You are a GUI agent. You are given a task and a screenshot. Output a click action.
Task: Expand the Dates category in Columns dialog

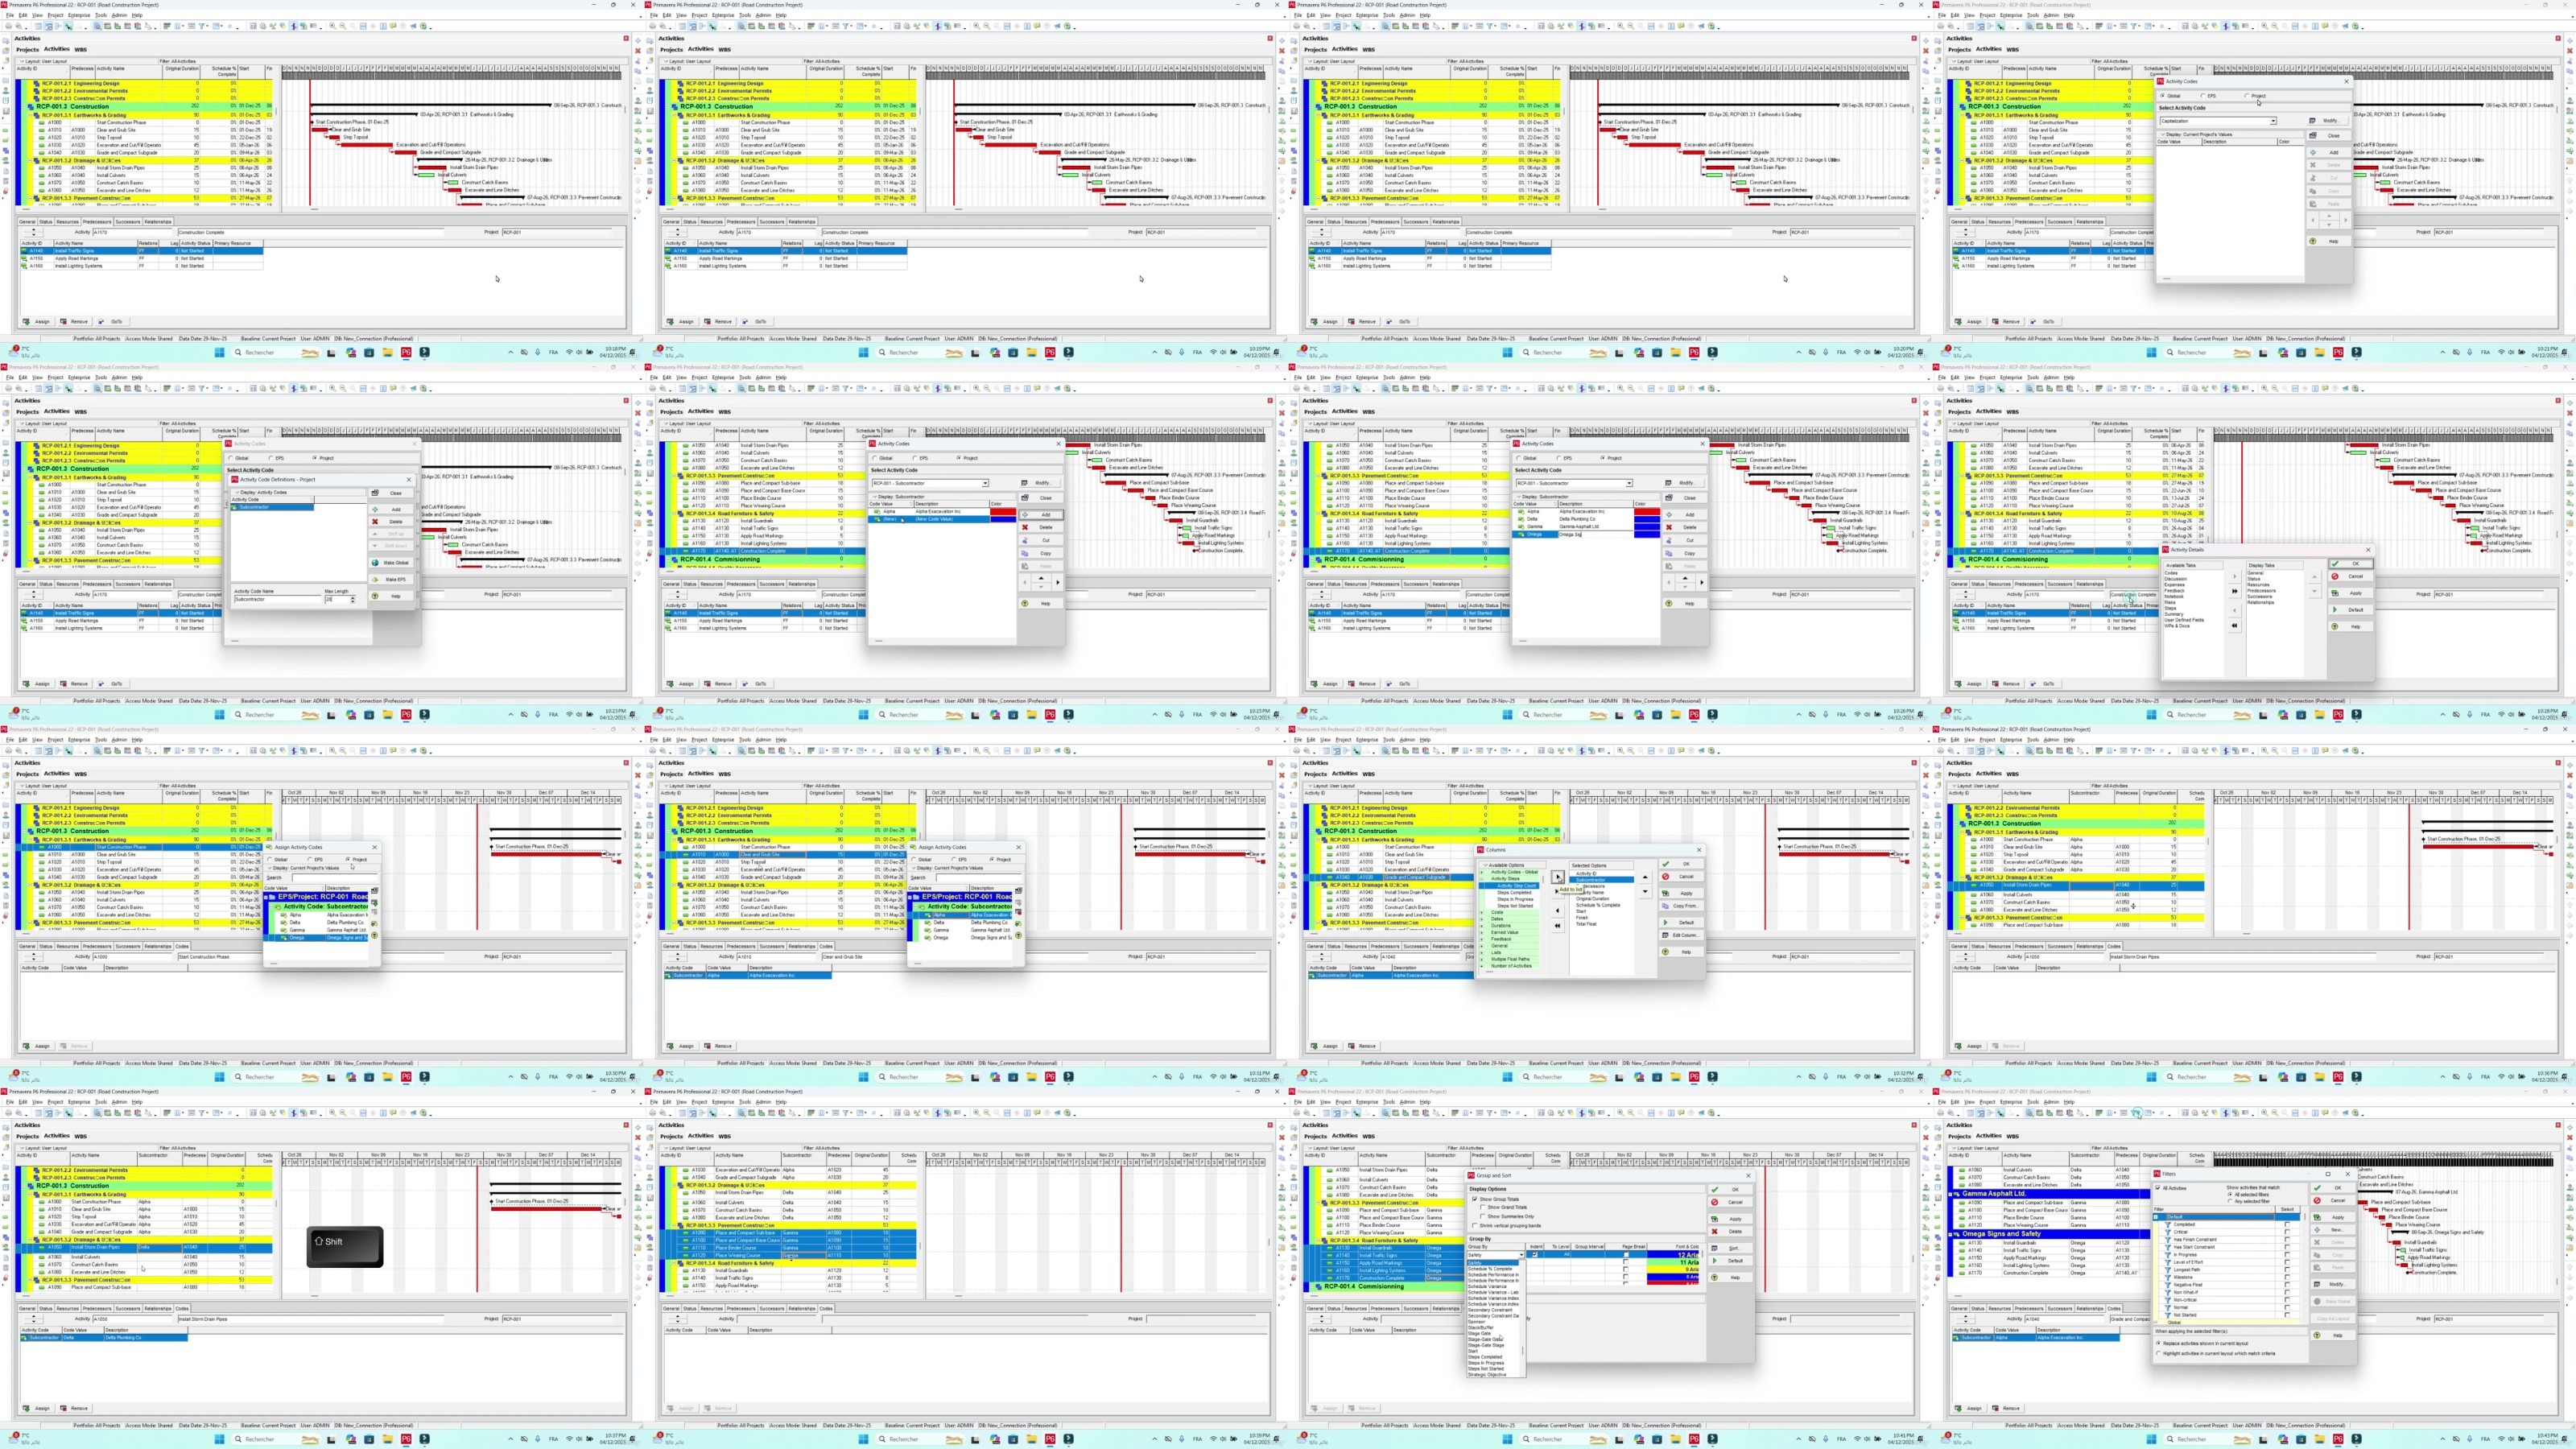(x=1482, y=920)
